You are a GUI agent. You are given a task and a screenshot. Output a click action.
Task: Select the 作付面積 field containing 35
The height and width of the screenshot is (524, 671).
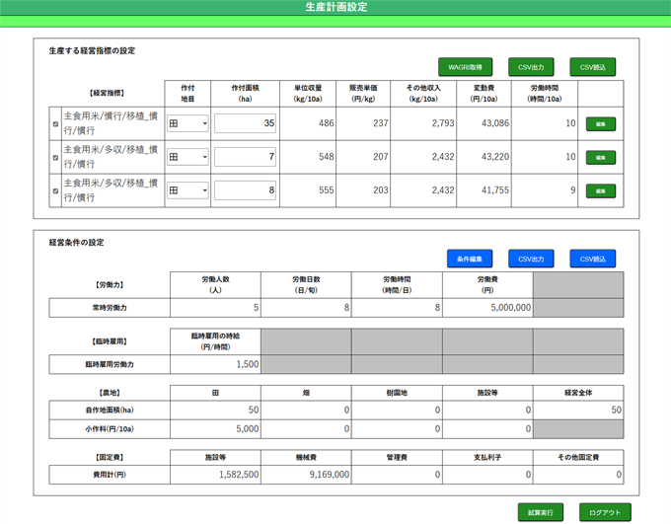pyautogui.click(x=245, y=124)
